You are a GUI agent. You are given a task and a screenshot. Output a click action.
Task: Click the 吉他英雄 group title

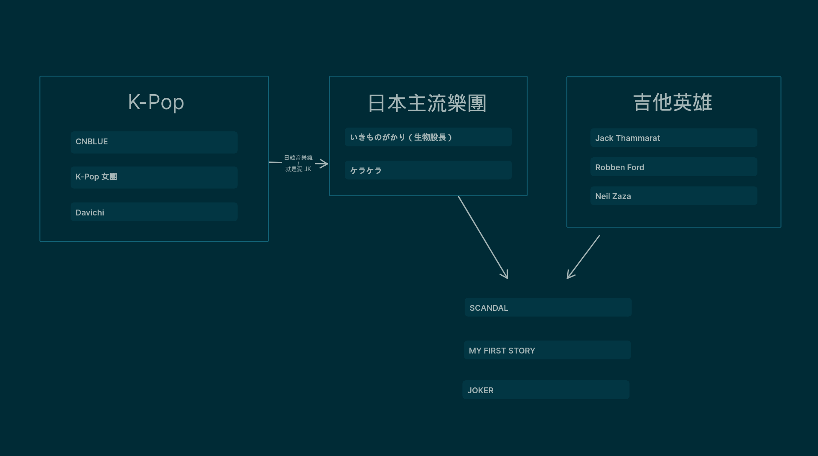673,102
